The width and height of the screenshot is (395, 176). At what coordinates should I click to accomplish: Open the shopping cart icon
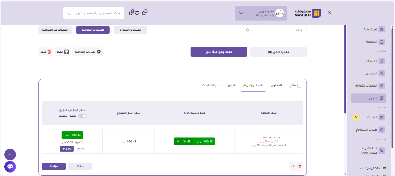tap(130, 13)
